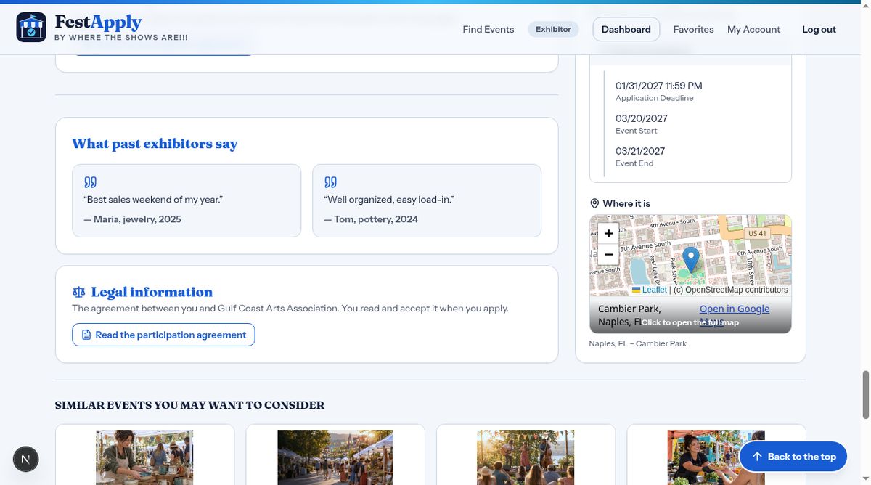Click the quote icon above Tom's testimonial
This screenshot has height=485, width=871.
330,182
